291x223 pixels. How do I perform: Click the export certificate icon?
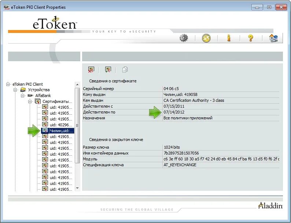coord(108,70)
